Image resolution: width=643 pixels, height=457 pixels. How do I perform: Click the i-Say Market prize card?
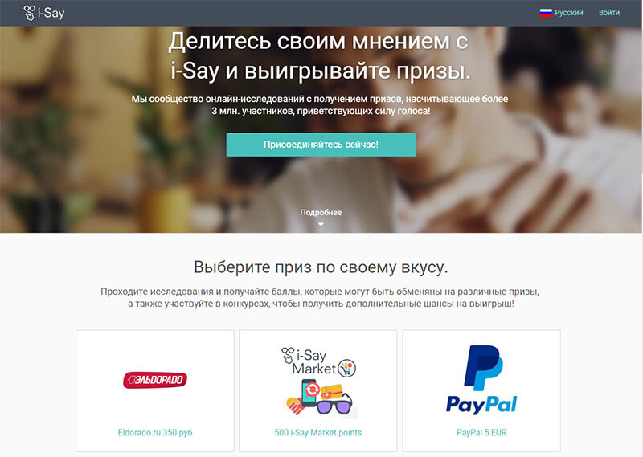coord(318,390)
